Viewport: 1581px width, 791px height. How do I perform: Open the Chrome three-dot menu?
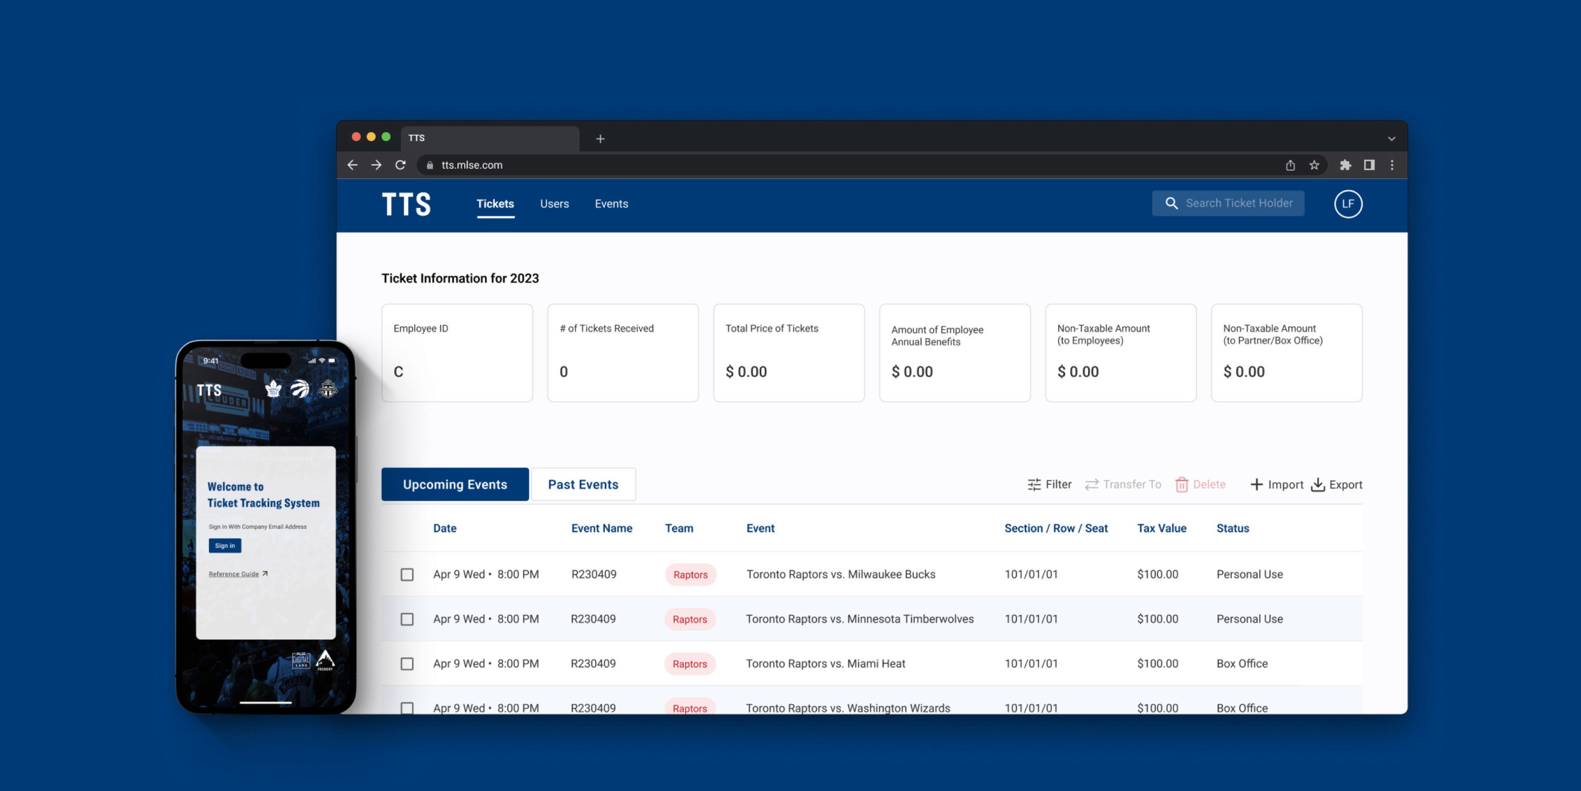(1392, 165)
